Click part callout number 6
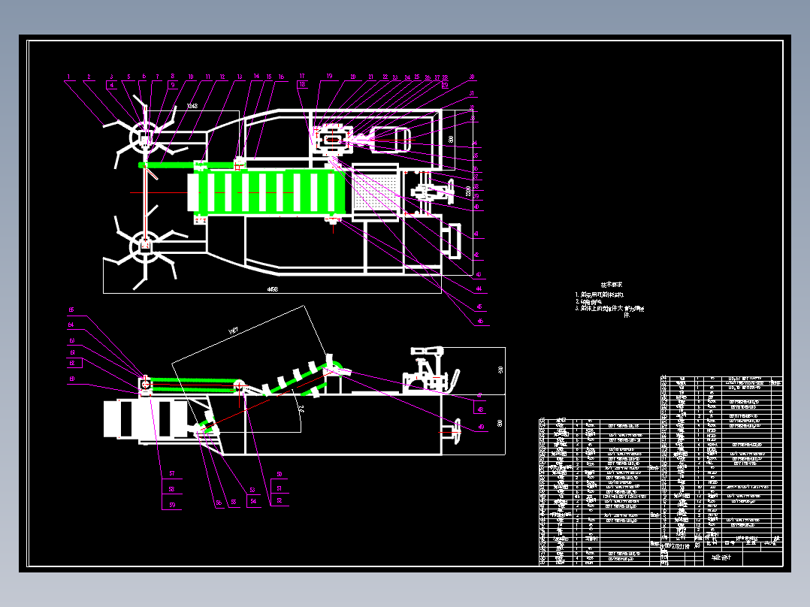Viewport: 810px width, 607px height. point(144,77)
